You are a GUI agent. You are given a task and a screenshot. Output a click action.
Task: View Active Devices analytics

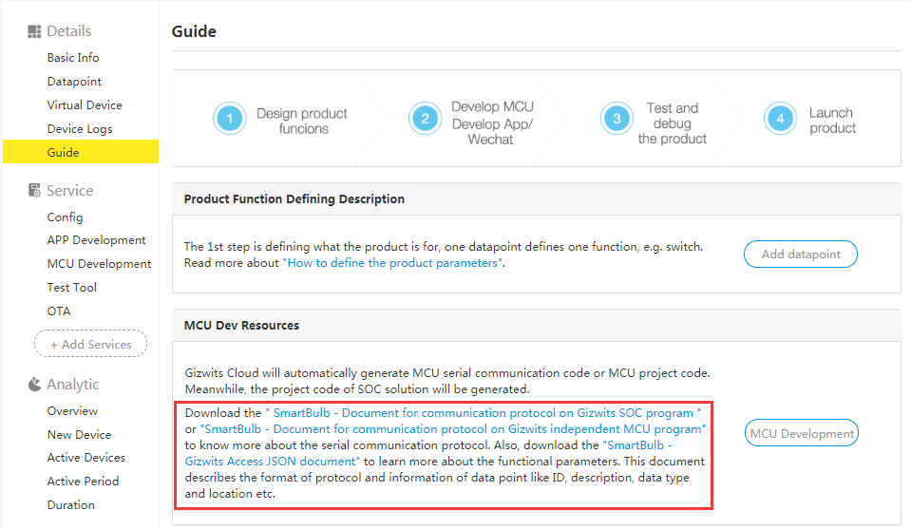pos(86,458)
